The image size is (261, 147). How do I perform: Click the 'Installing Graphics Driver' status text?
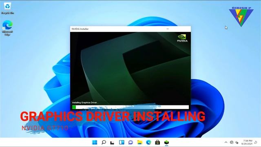tap(85, 102)
